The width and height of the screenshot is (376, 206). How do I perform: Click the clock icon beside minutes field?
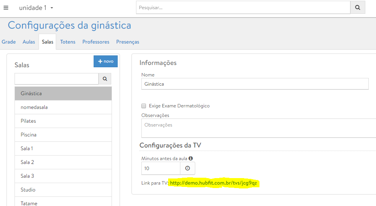pyautogui.click(x=188, y=168)
